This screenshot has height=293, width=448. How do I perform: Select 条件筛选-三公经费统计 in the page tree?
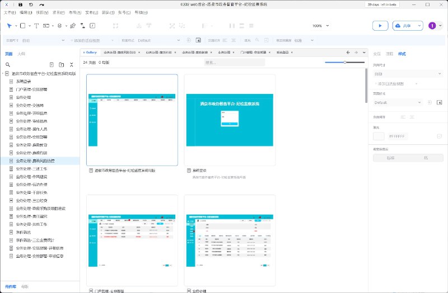tap(35, 240)
